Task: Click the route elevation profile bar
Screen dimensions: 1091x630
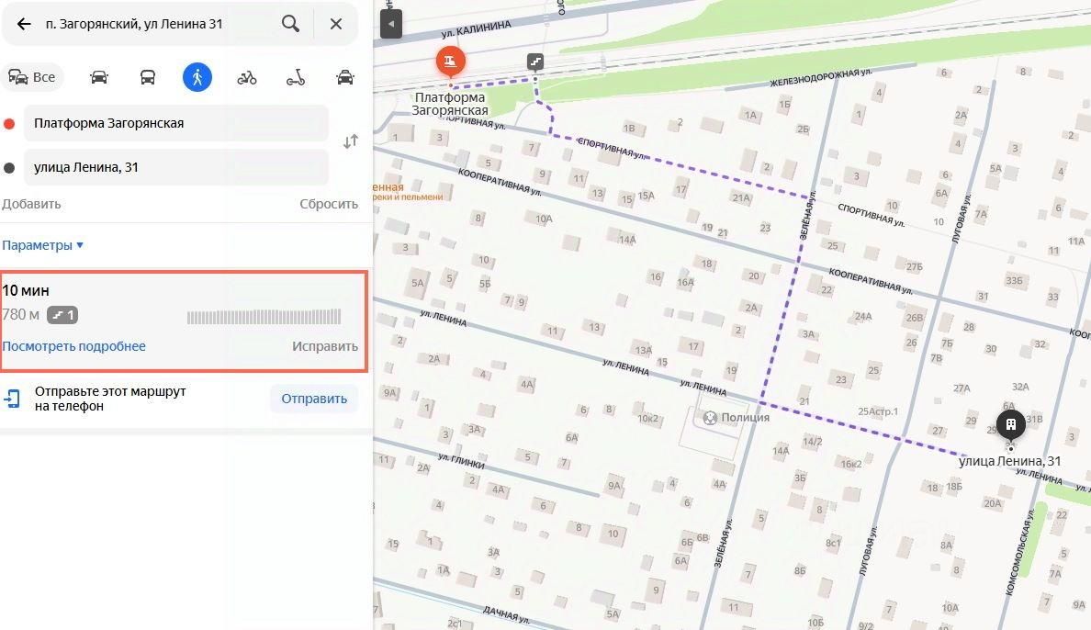Action: [x=264, y=317]
